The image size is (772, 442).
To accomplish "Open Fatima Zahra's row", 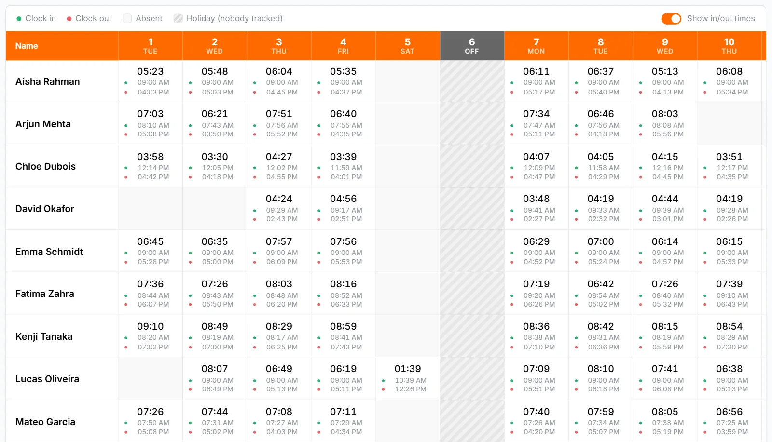I will tap(386, 294).
